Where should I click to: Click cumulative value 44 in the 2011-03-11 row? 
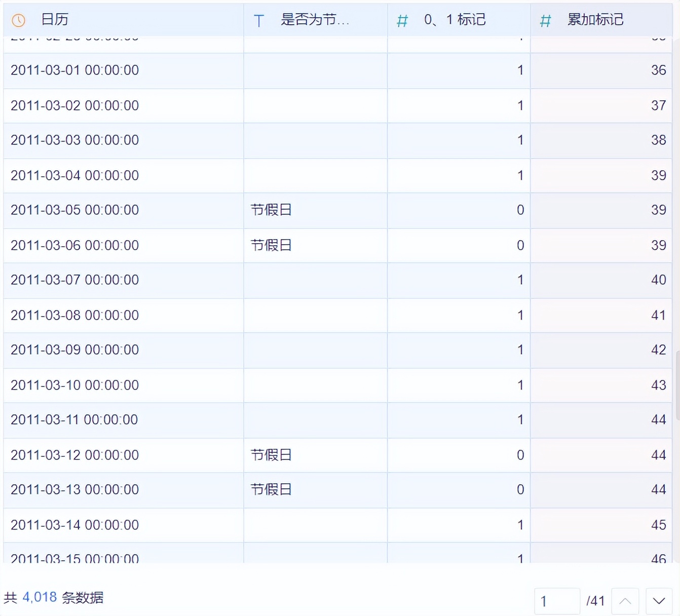pyautogui.click(x=659, y=419)
